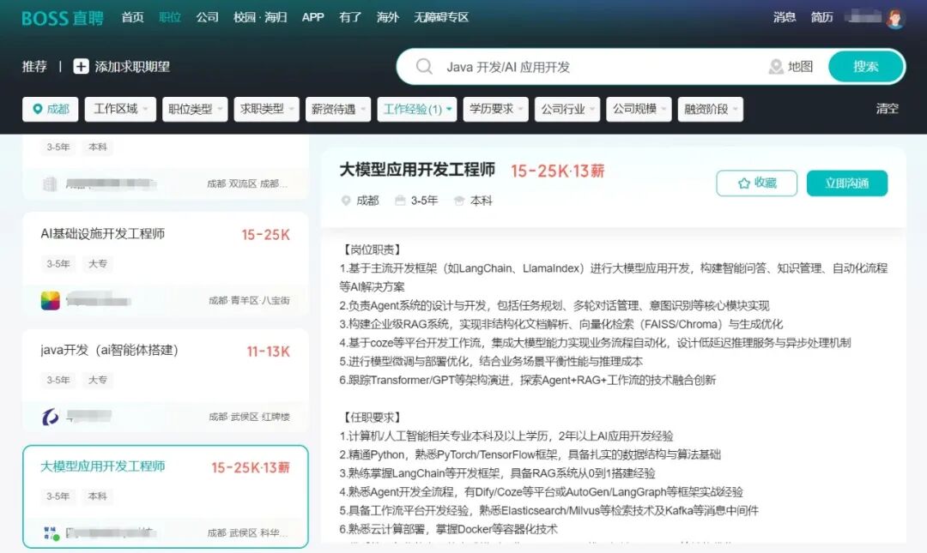
Task: Click the 收藏 button
Action: 757,183
